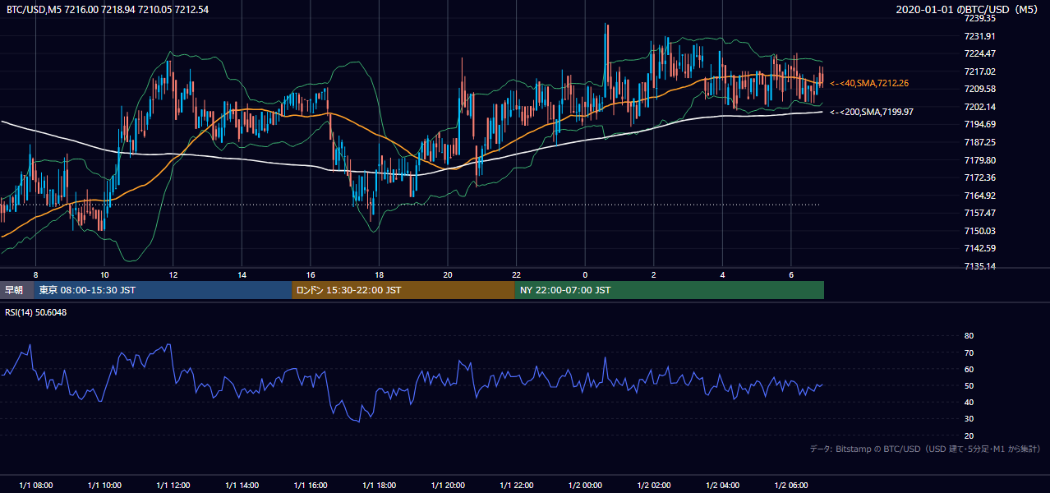Click the 東京 08:00-15:30 JST session bar

coord(163,290)
